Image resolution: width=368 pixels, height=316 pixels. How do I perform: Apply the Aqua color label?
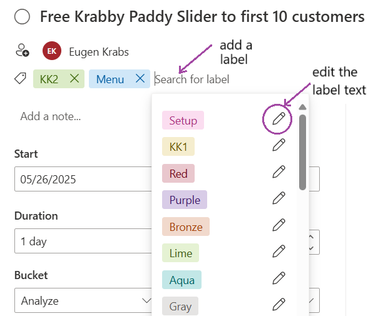[x=182, y=280]
